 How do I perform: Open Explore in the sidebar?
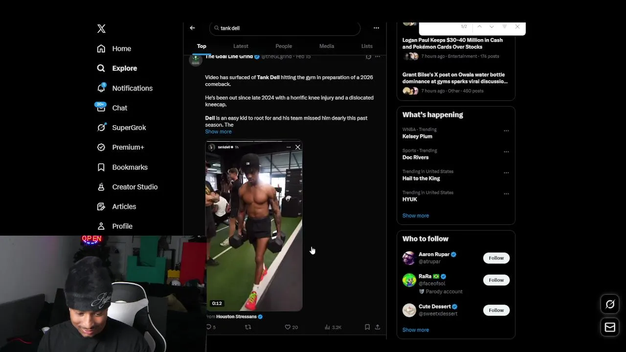click(x=117, y=68)
